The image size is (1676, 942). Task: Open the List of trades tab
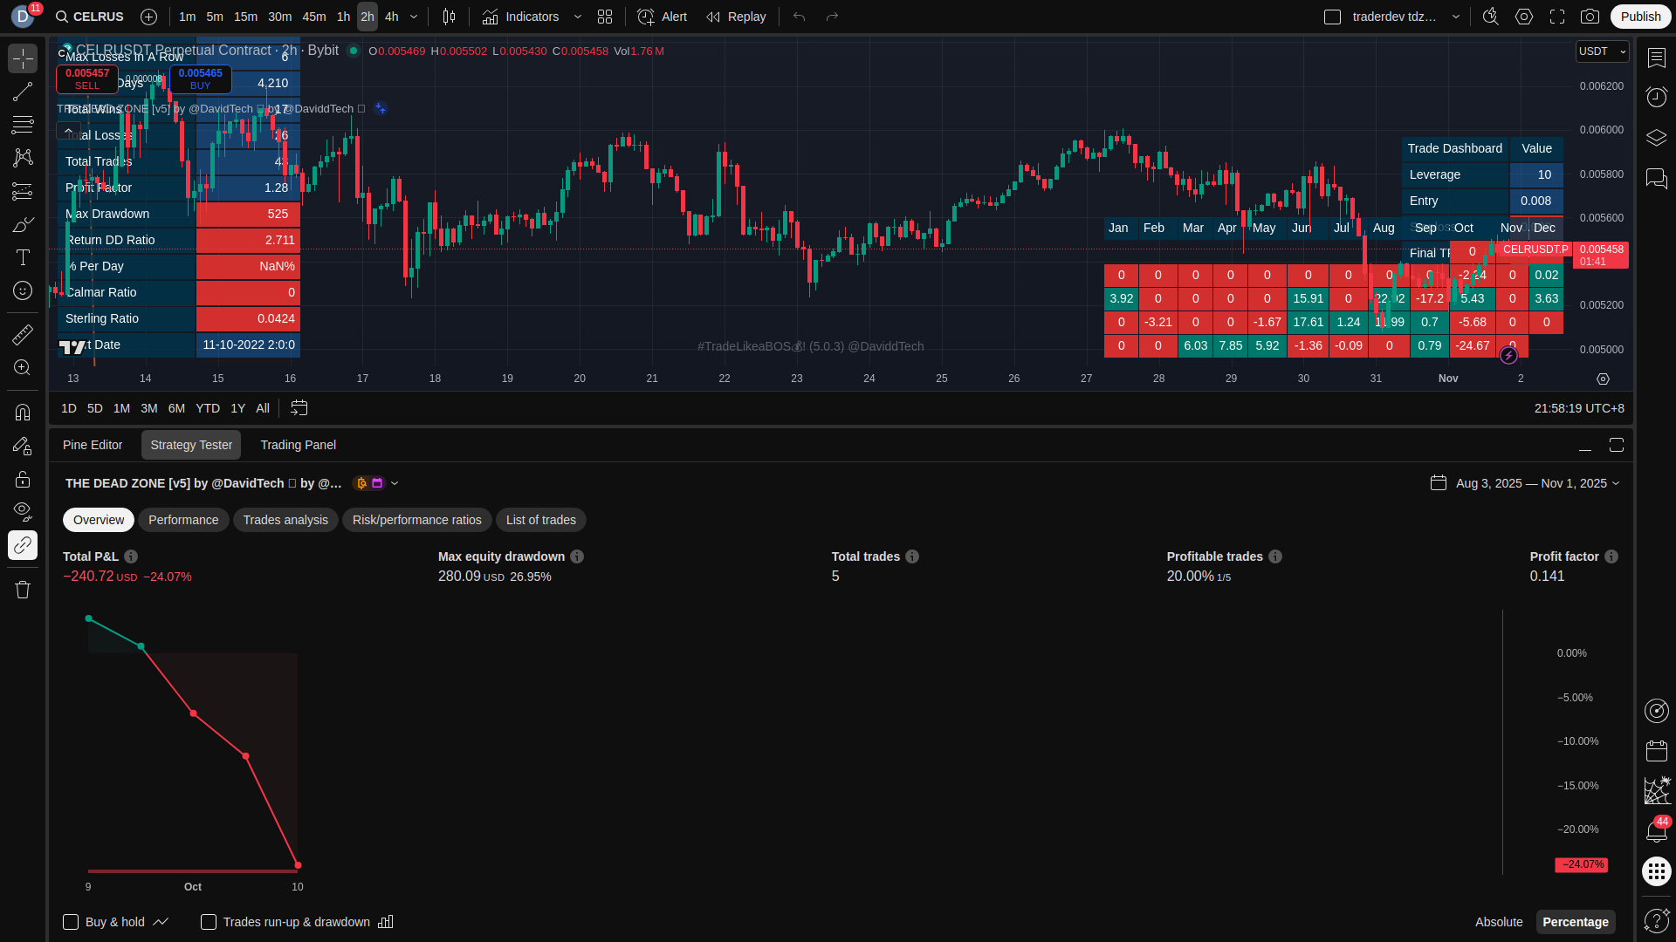click(x=540, y=520)
